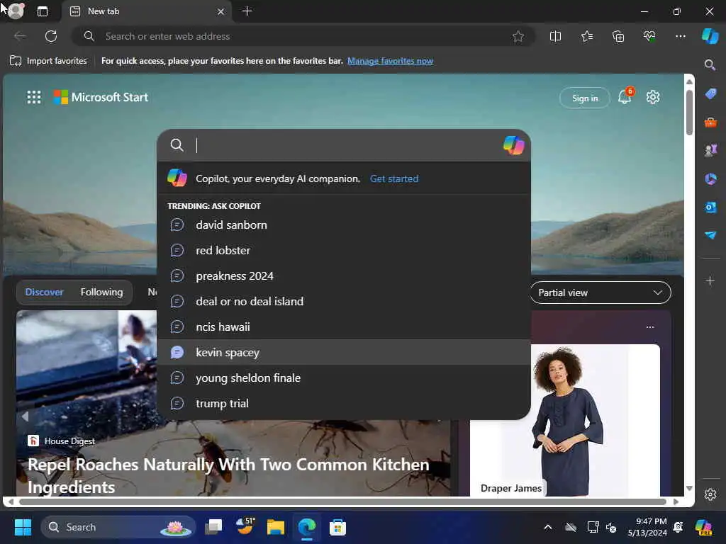Viewport: 726px width, 544px height.
Task: Open the Shopping tag sidebar icon
Action: coord(710,94)
